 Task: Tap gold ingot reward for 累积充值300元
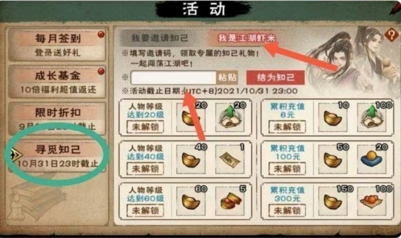pos(333,201)
